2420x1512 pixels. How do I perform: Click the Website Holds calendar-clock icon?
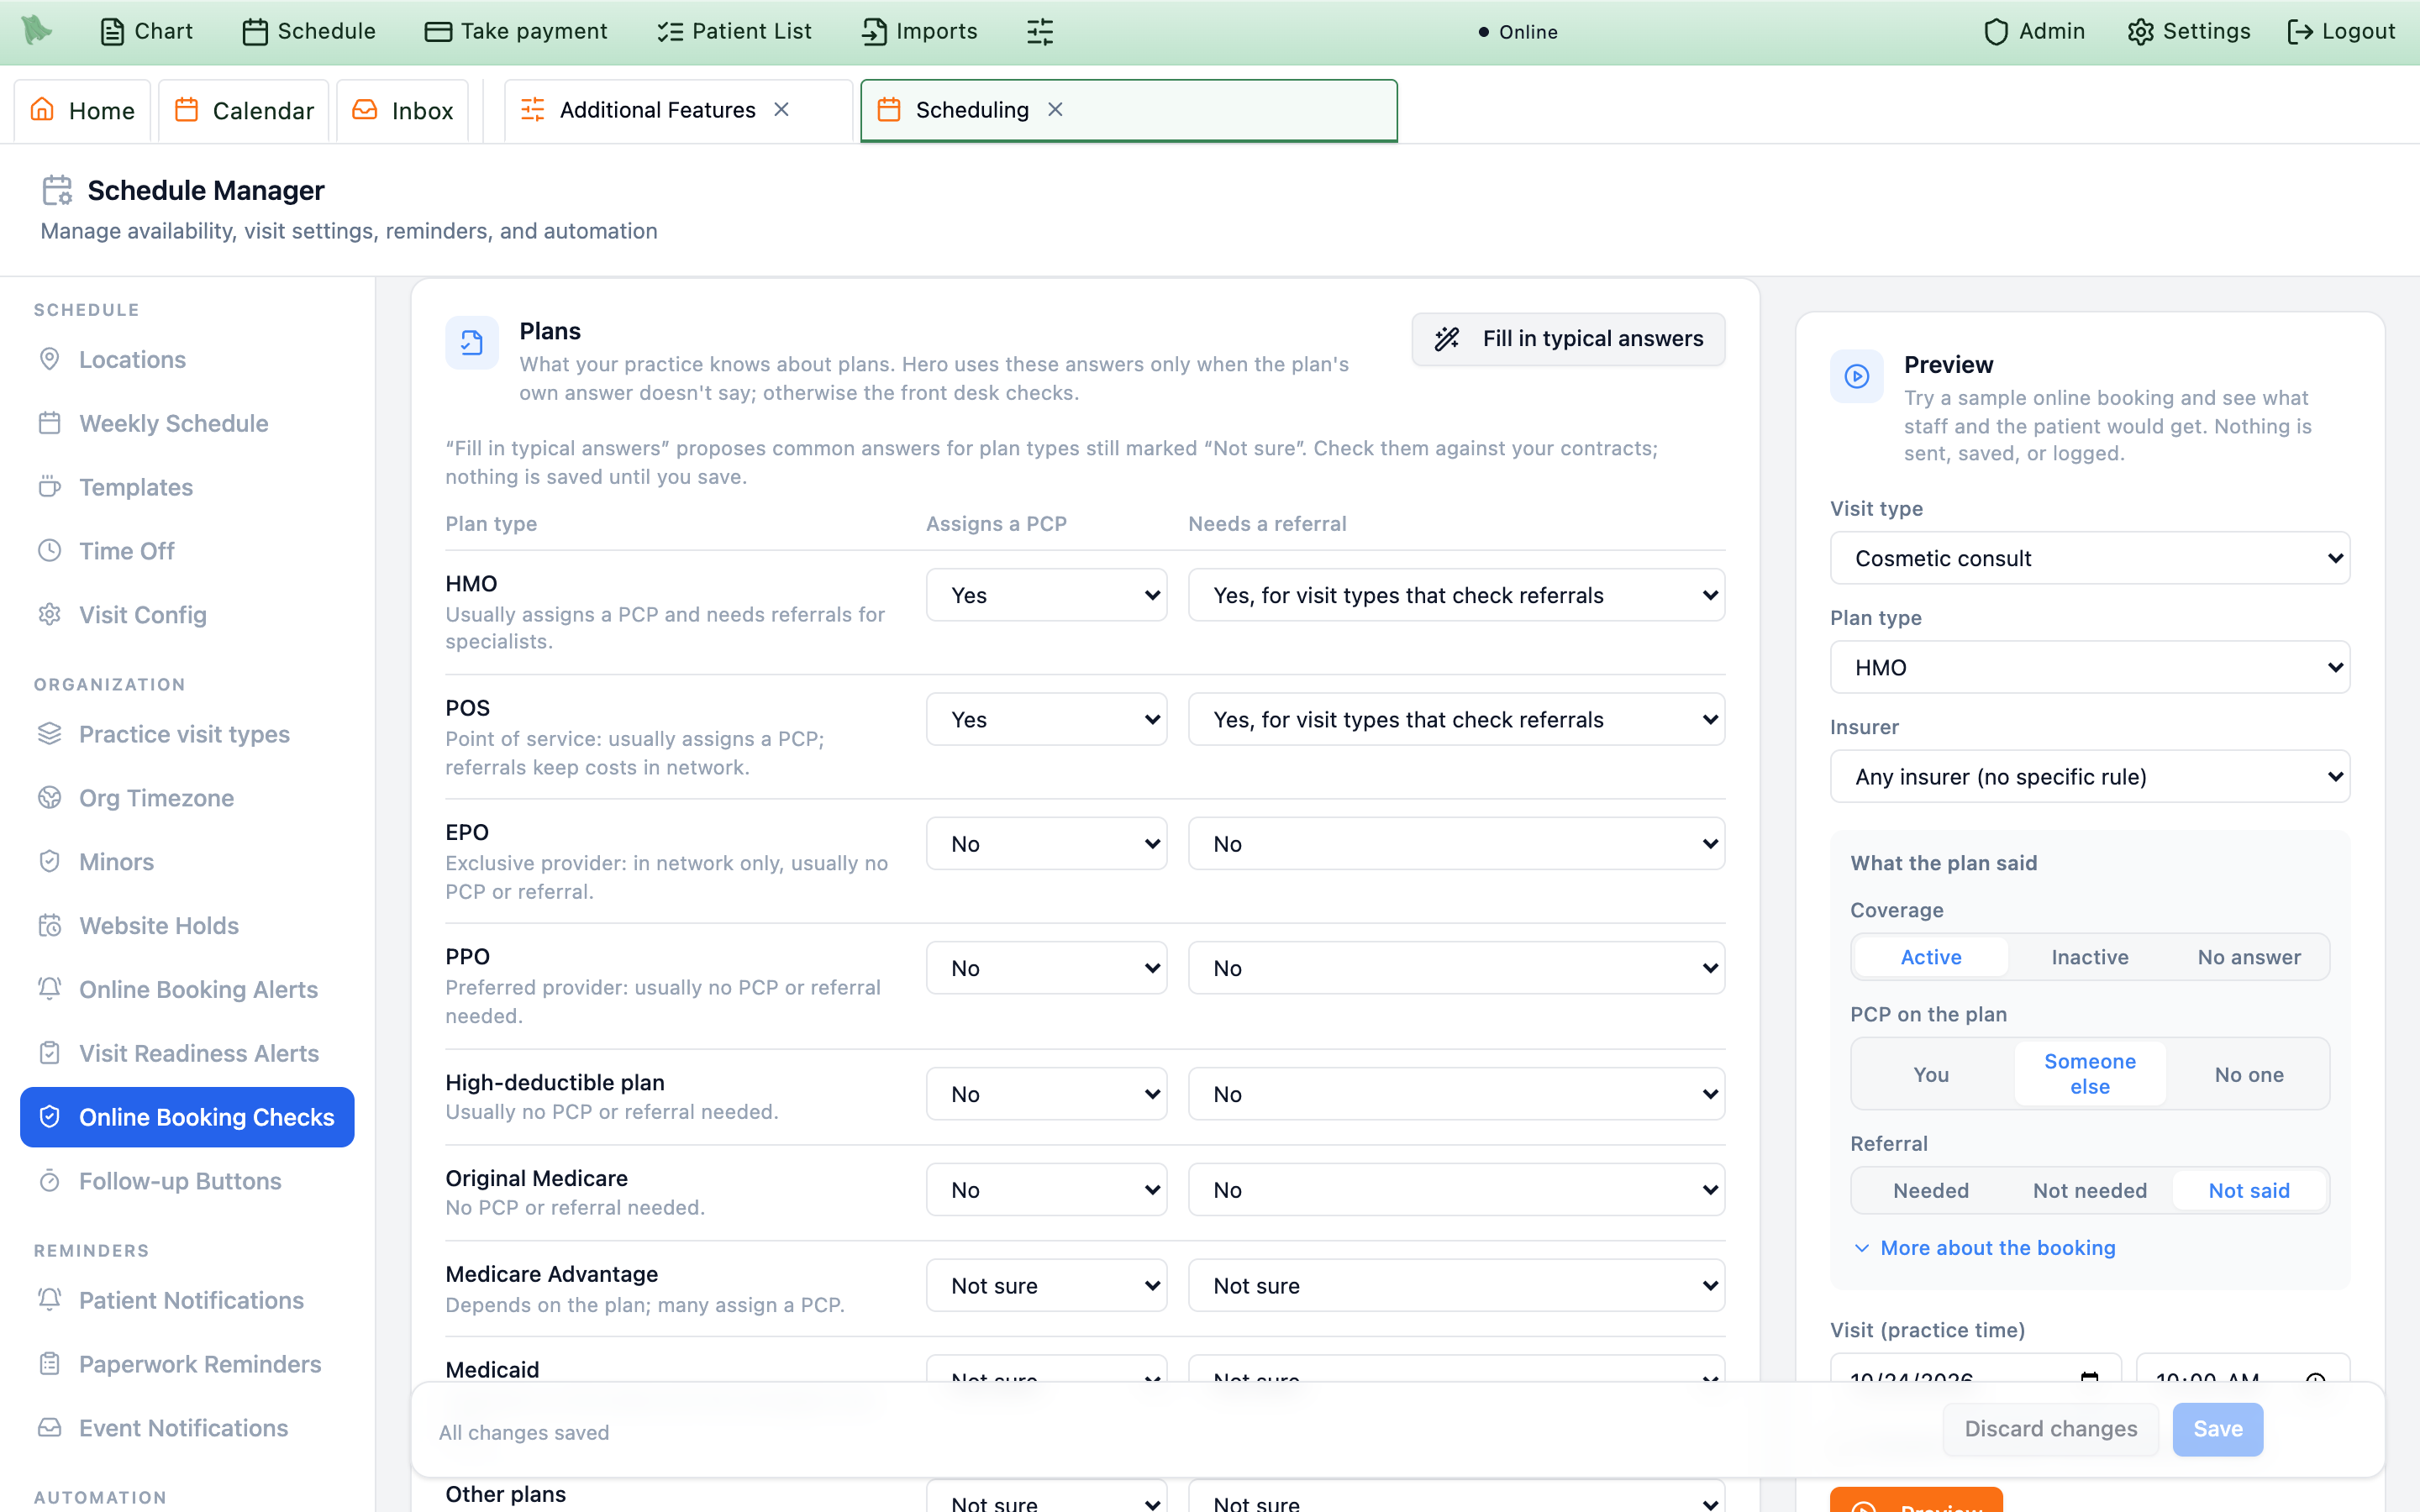click(x=49, y=926)
